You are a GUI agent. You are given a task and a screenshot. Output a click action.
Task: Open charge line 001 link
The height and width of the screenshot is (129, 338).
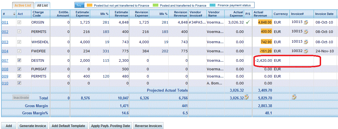pyautogui.click(x=5, y=22)
